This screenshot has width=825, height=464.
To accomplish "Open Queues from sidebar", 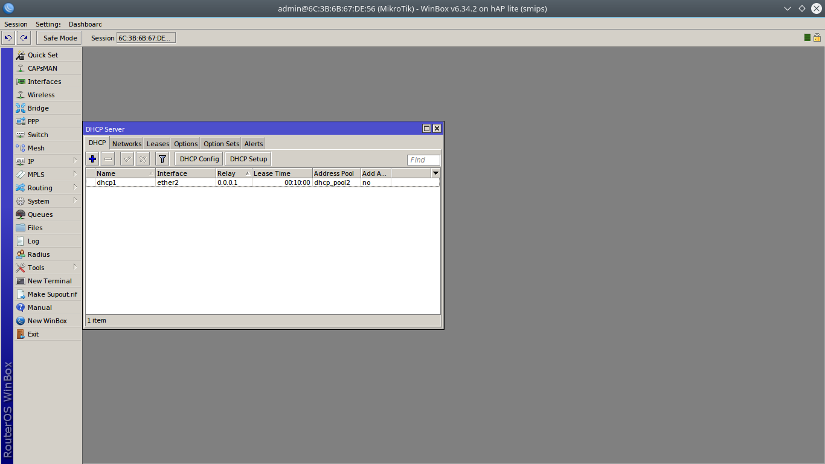I will click(x=48, y=214).
